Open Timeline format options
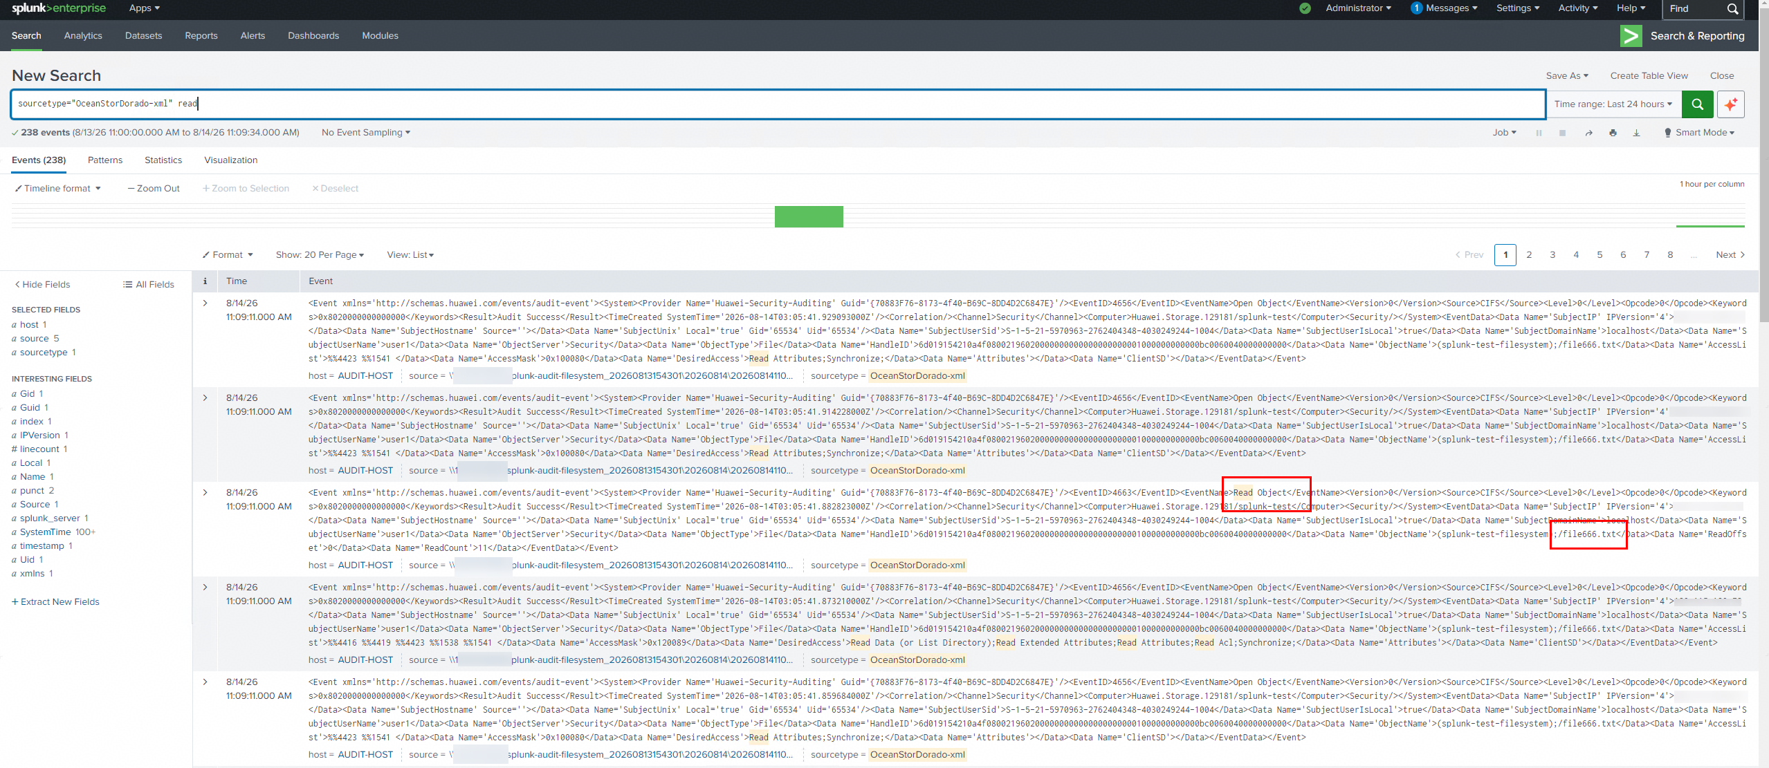 click(x=58, y=188)
